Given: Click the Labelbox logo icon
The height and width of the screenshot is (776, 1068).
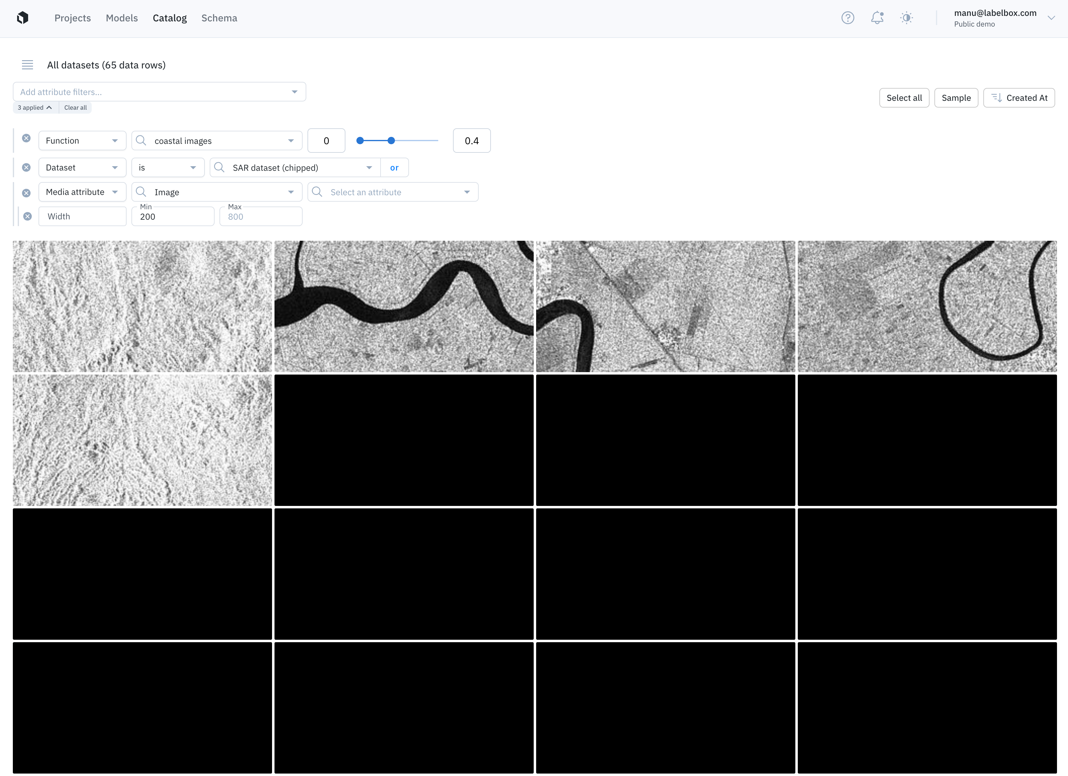Looking at the screenshot, I should [23, 18].
